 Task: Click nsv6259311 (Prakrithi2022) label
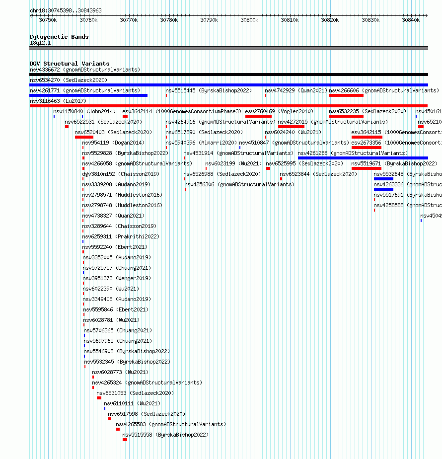(x=121, y=237)
